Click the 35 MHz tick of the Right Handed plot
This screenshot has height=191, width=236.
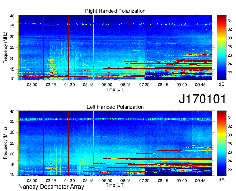click(x=12, y=26)
